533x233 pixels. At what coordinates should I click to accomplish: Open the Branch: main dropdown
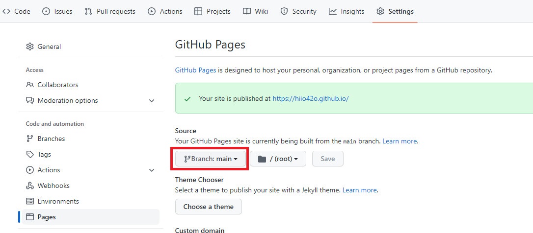click(211, 159)
